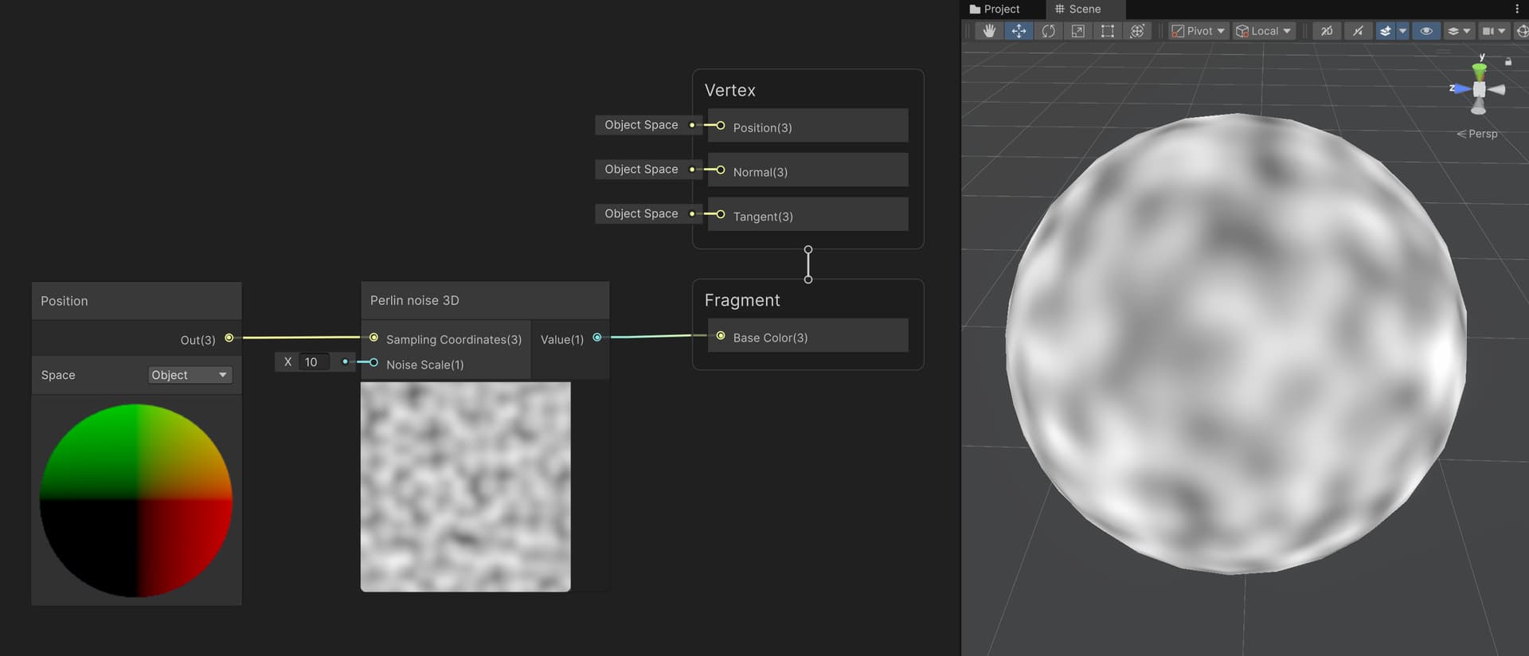Click the Perlin noise preview thumbnail
The height and width of the screenshot is (656, 1529).
466,486
